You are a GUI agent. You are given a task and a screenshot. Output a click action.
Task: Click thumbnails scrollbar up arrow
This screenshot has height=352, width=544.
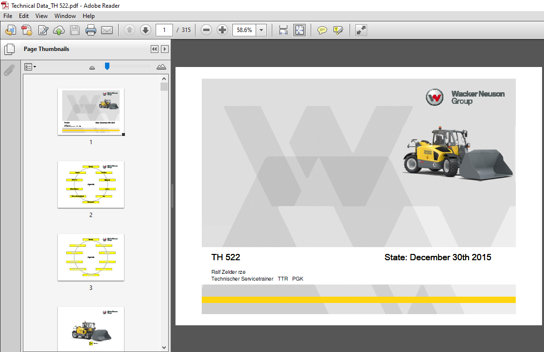click(x=164, y=79)
